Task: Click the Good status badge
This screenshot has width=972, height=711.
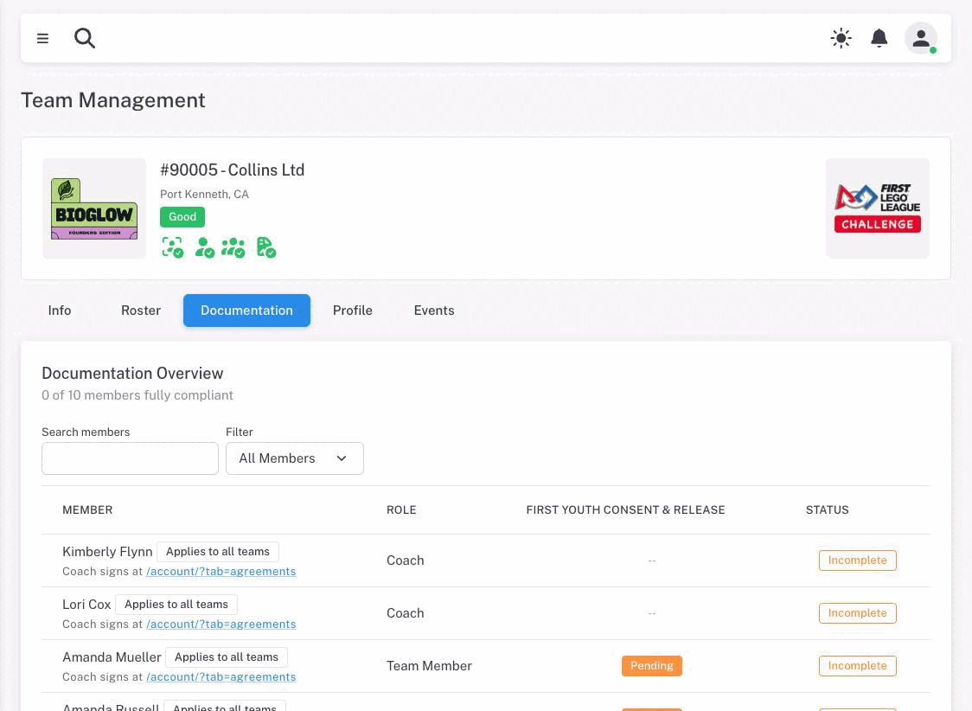Action: [x=182, y=217]
